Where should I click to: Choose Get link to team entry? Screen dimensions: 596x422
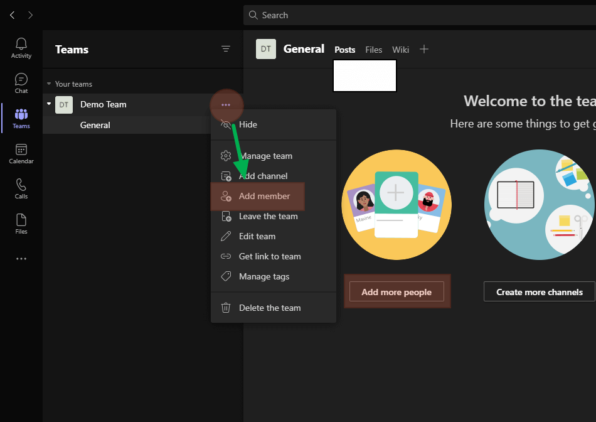coord(274,256)
